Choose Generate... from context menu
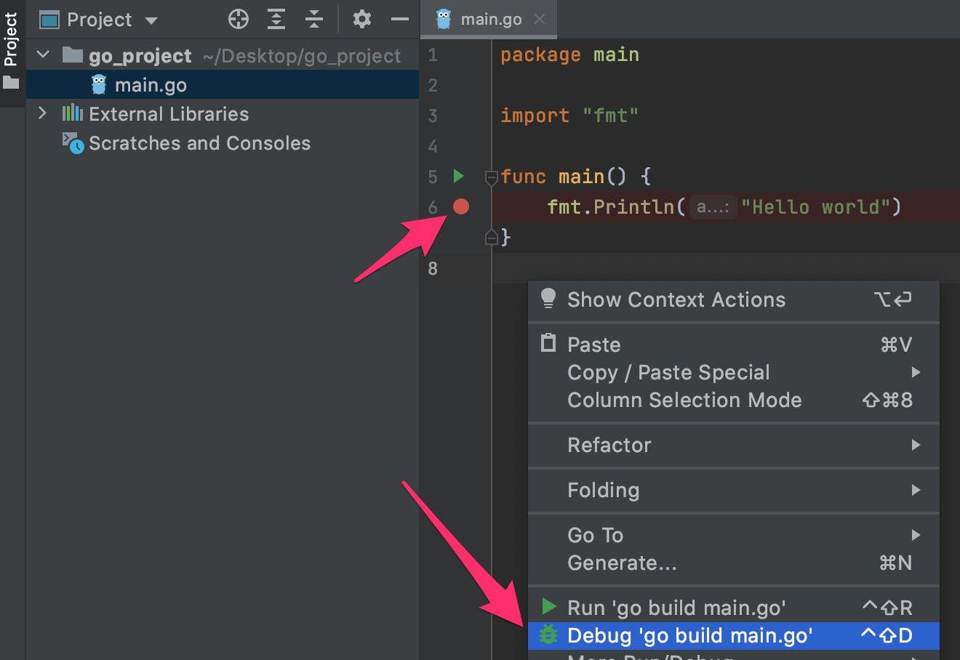Image resolution: width=960 pixels, height=660 pixels. [734, 563]
